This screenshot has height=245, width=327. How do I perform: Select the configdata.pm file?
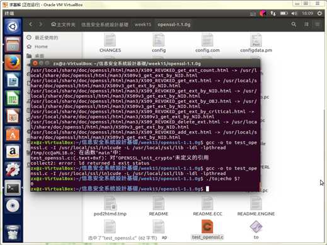(x=256, y=43)
